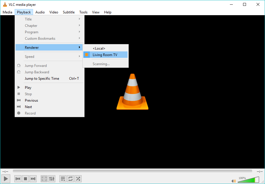The width and height of the screenshot is (265, 184).
Task: Select Jump to Specific Time
Action: [x=42, y=79]
